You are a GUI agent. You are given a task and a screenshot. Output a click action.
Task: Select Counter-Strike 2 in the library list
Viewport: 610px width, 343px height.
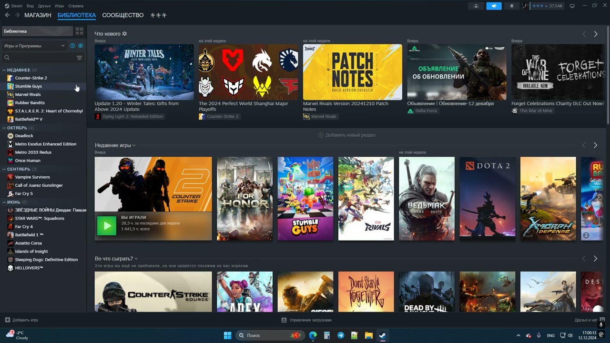(31, 78)
